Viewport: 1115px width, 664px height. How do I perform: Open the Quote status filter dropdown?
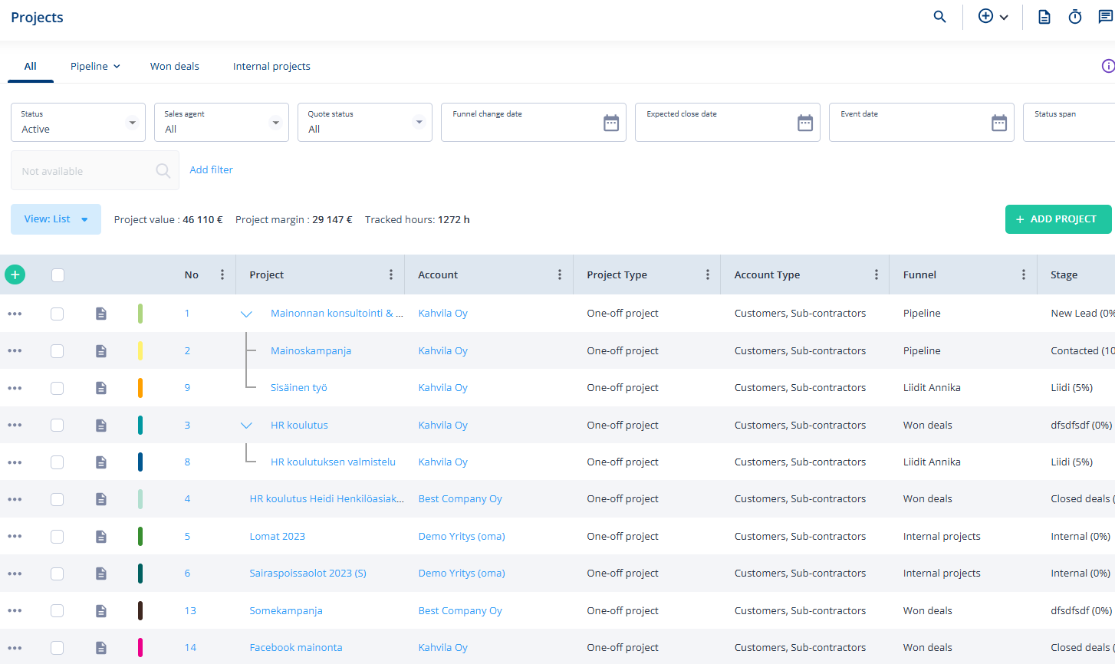[x=365, y=123]
